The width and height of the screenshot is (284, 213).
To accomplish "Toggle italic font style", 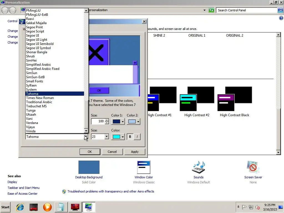I will click(x=137, y=137).
